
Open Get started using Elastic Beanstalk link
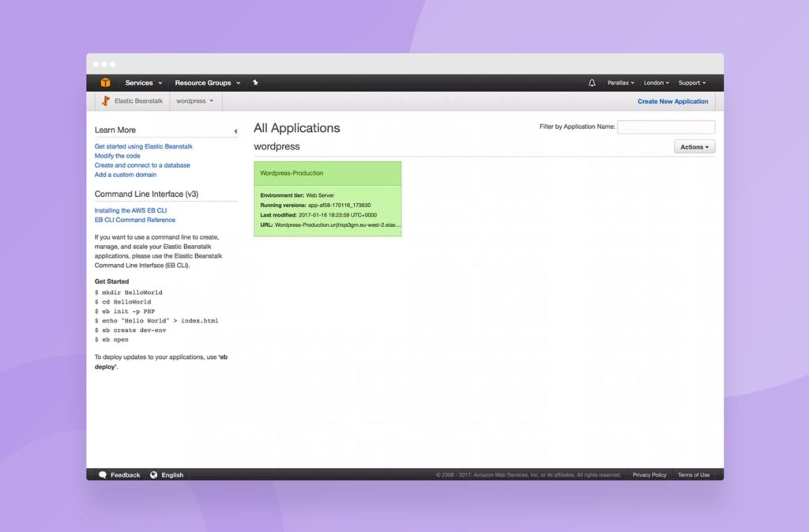[144, 146]
